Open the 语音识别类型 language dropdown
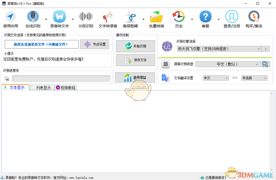 tap(227, 64)
